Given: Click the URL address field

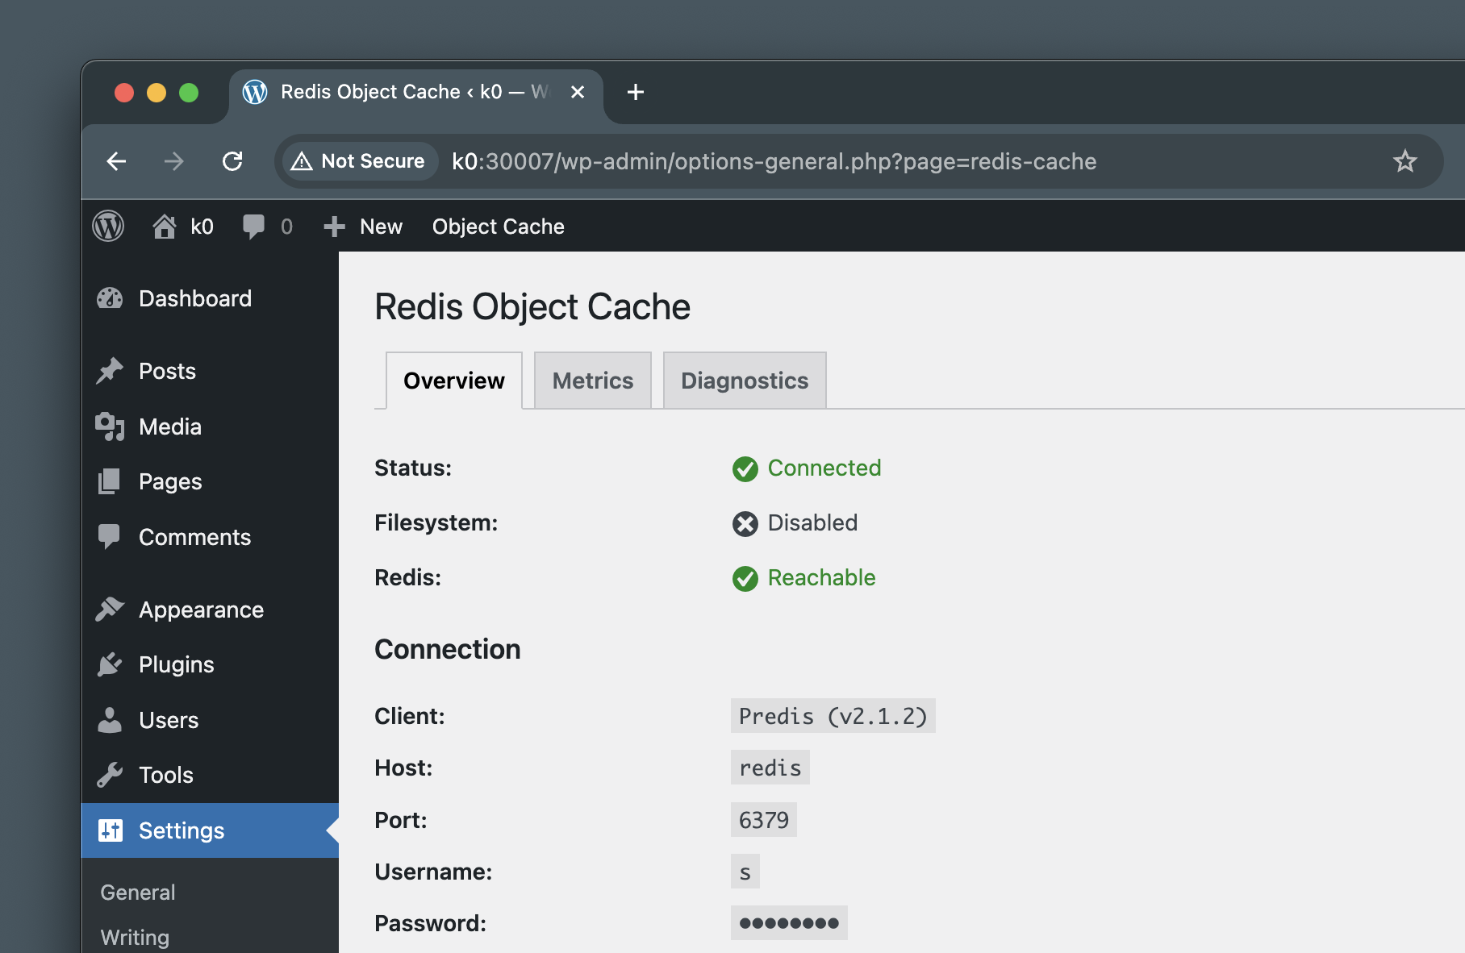Looking at the screenshot, I should pos(807,161).
